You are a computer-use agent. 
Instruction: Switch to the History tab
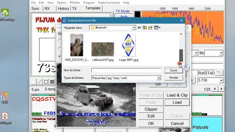(x=64, y=8)
